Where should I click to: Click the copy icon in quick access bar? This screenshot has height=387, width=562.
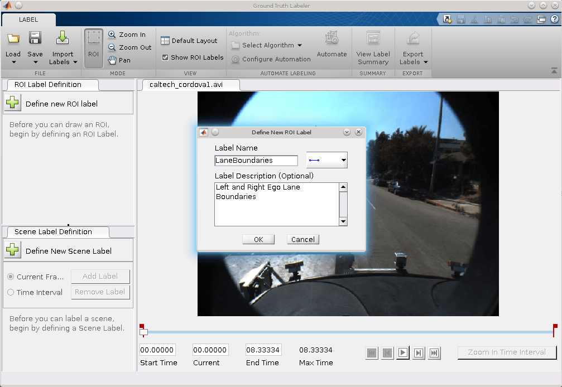coord(488,19)
